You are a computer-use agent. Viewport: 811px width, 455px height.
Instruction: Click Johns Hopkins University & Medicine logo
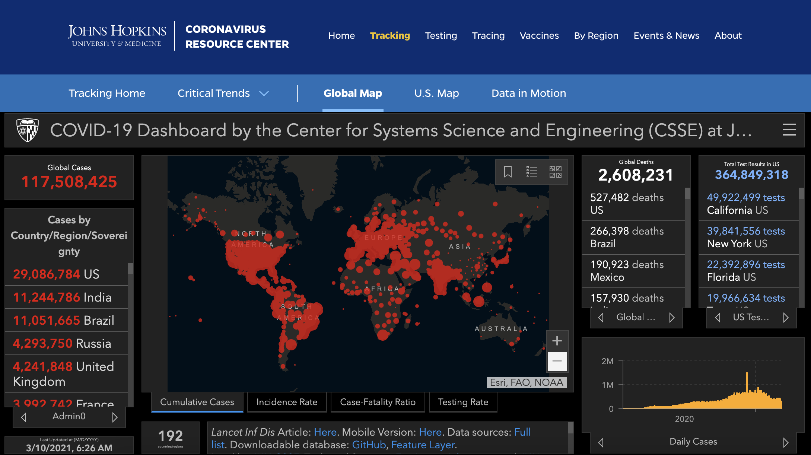coord(117,36)
